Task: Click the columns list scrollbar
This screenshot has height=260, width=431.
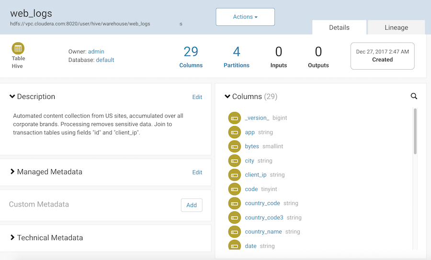Action: point(415,131)
